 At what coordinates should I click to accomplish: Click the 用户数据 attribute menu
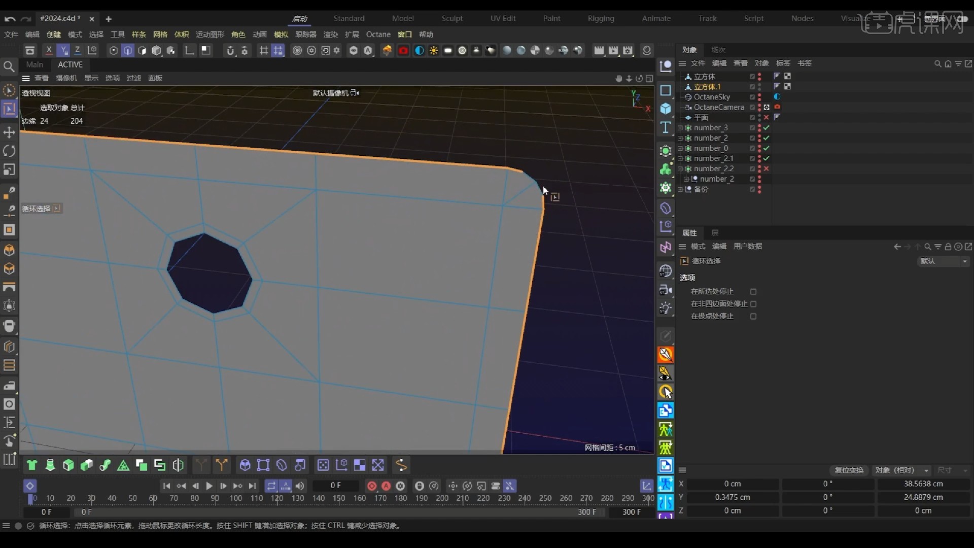(748, 246)
